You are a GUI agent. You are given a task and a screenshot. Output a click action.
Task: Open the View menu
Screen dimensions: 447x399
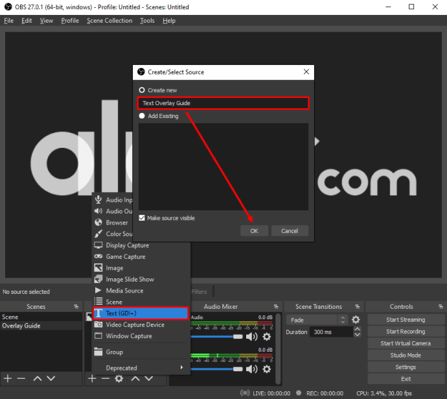47,21
